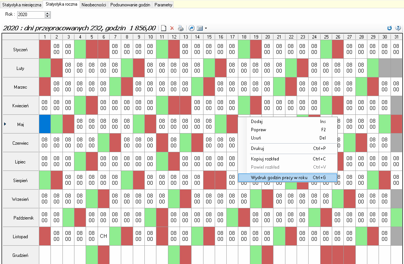Select the Czerwiec row header
The height and width of the screenshot is (264, 404).
tap(21, 143)
